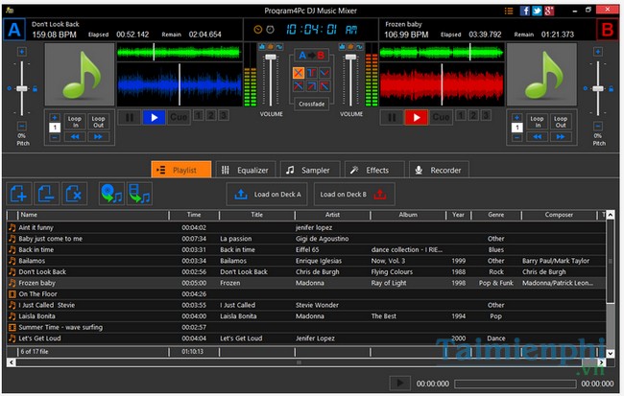The height and width of the screenshot is (396, 624).
Task: Sort playlist by Artist column header
Action: (x=332, y=215)
